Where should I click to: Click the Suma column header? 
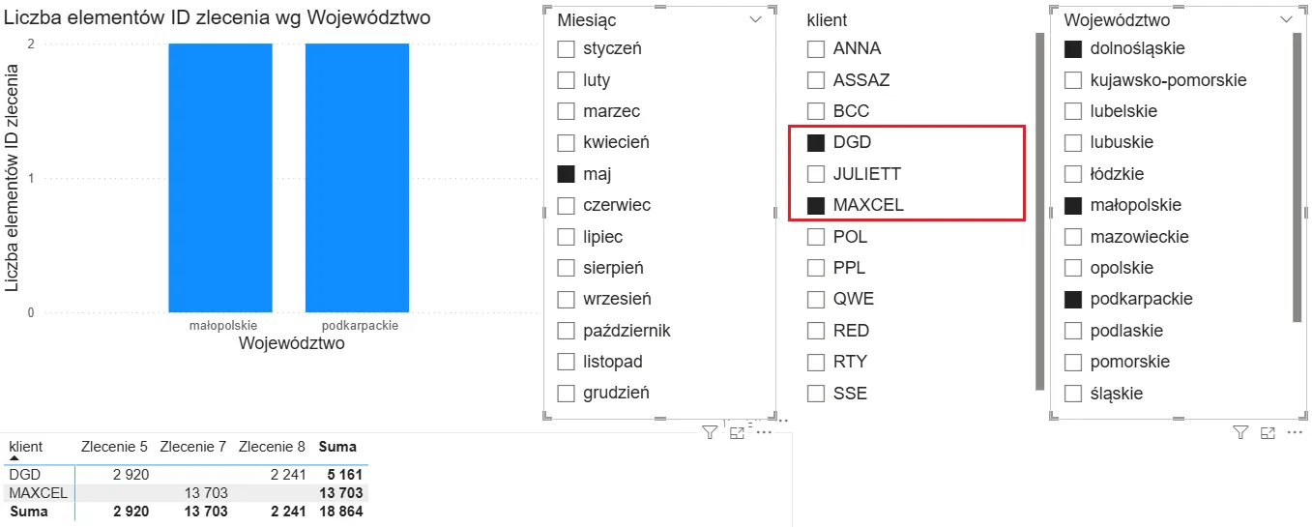(x=338, y=447)
